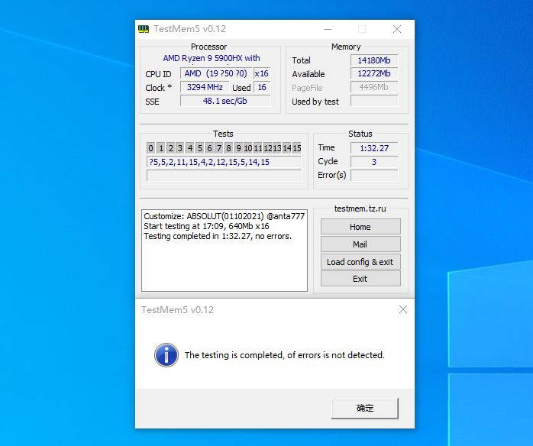Exit TestMem5 with the Exit button
Image resolution: width=533 pixels, height=446 pixels.
coord(360,279)
